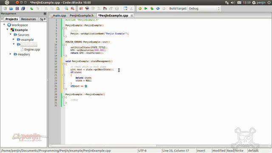The height and width of the screenshot is (153, 272).
Task: Click the Rebuild blue arrows icon
Action: [158, 8]
